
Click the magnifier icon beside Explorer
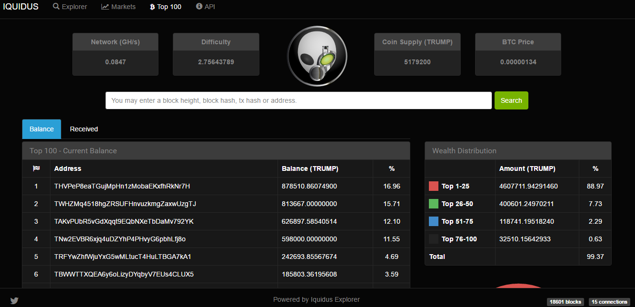point(56,7)
